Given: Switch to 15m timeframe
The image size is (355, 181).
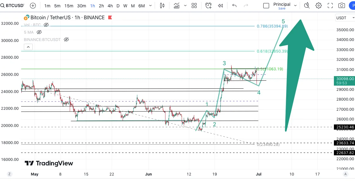Looking at the screenshot, I should point(69,6).
